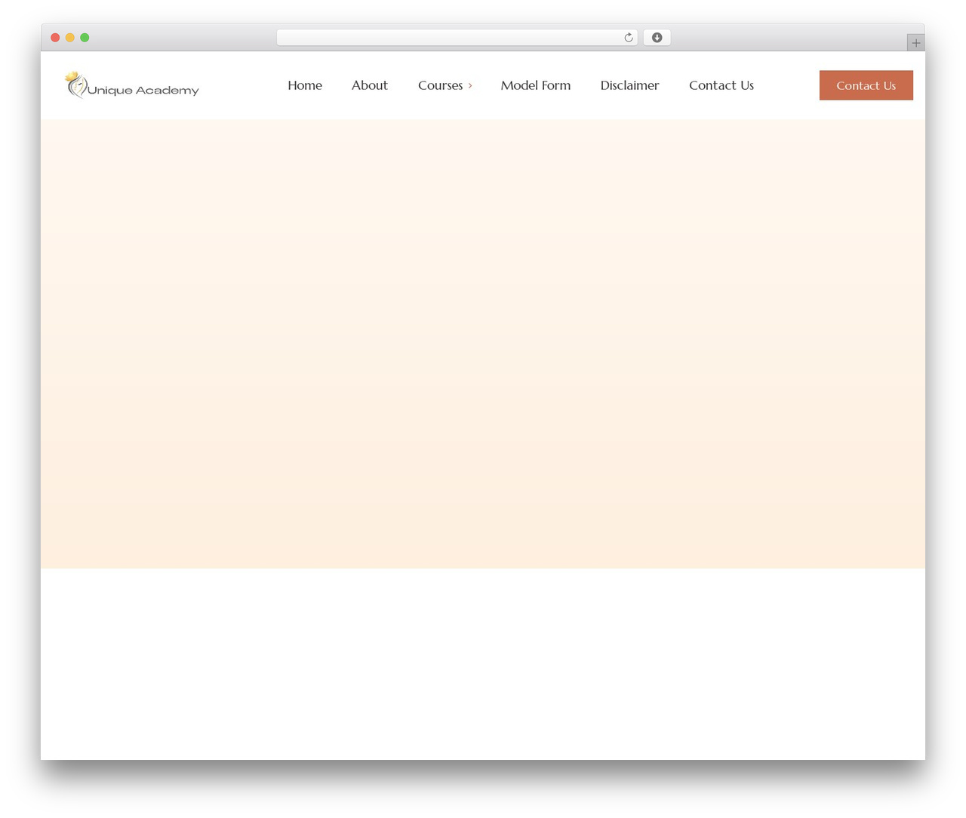This screenshot has height=818, width=966.
Task: Open the About page
Action: click(x=370, y=85)
